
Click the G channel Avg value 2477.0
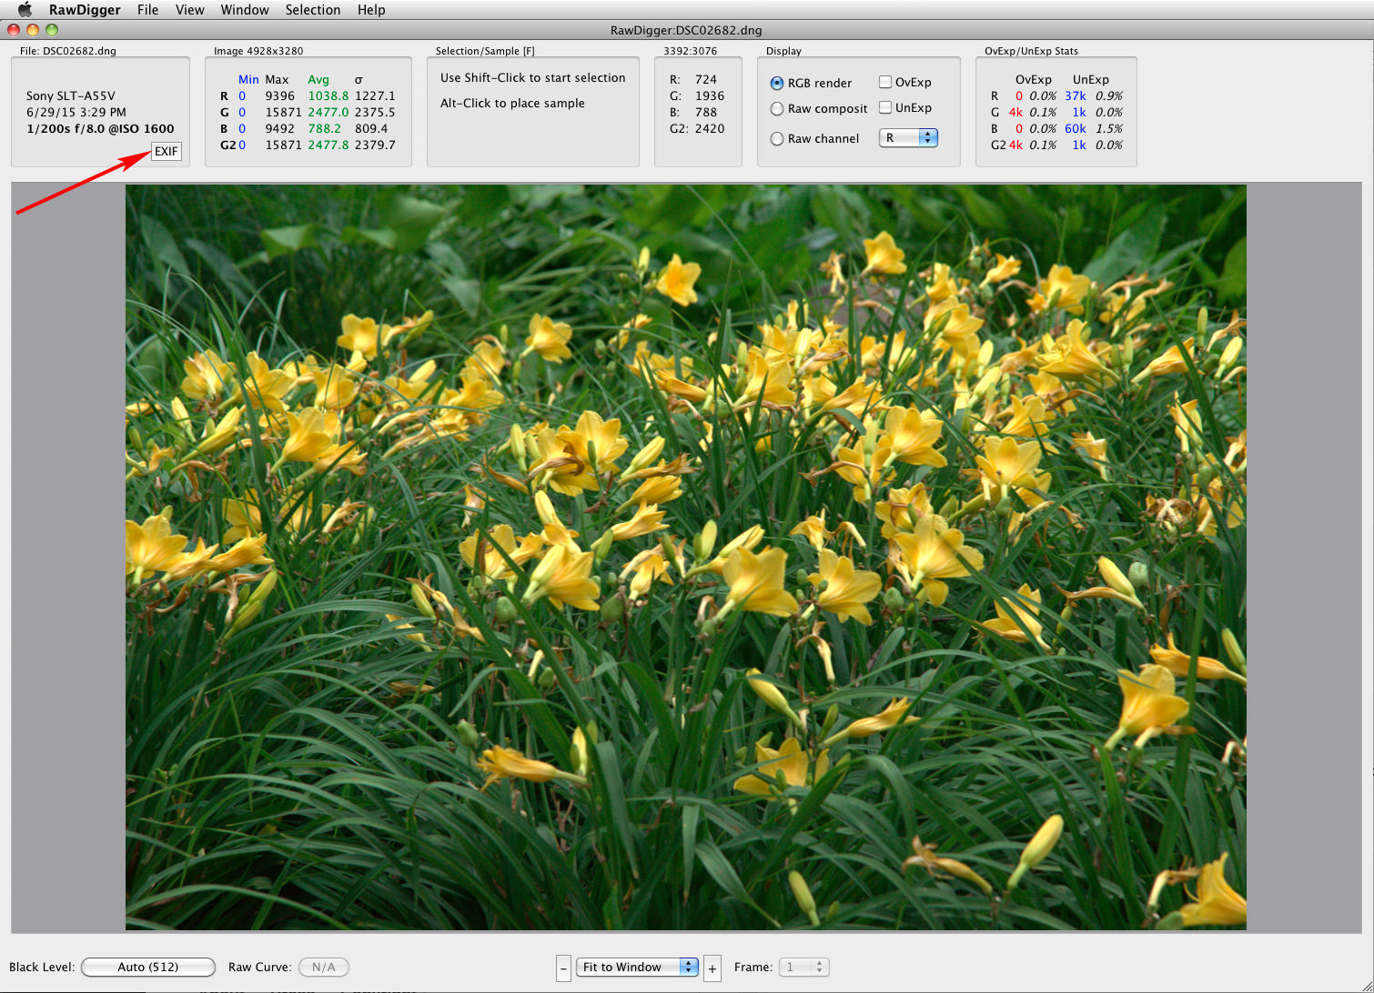point(328,112)
